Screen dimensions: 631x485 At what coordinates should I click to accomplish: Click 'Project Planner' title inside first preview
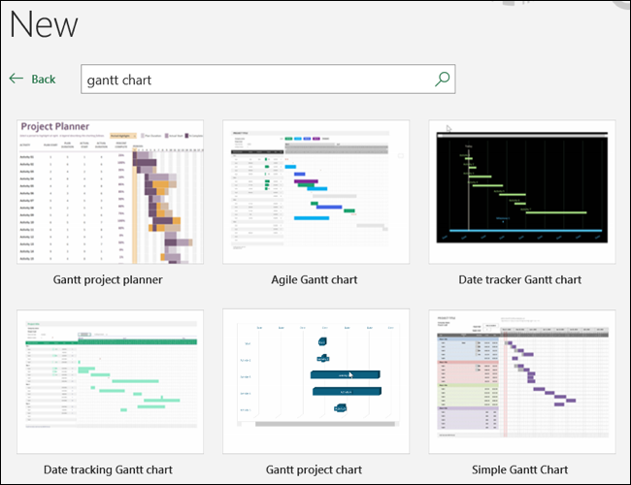54,127
